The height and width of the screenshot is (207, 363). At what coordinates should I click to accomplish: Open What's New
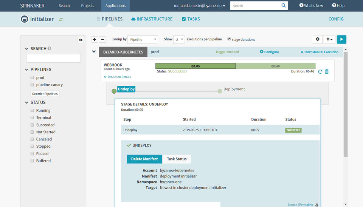point(311,6)
